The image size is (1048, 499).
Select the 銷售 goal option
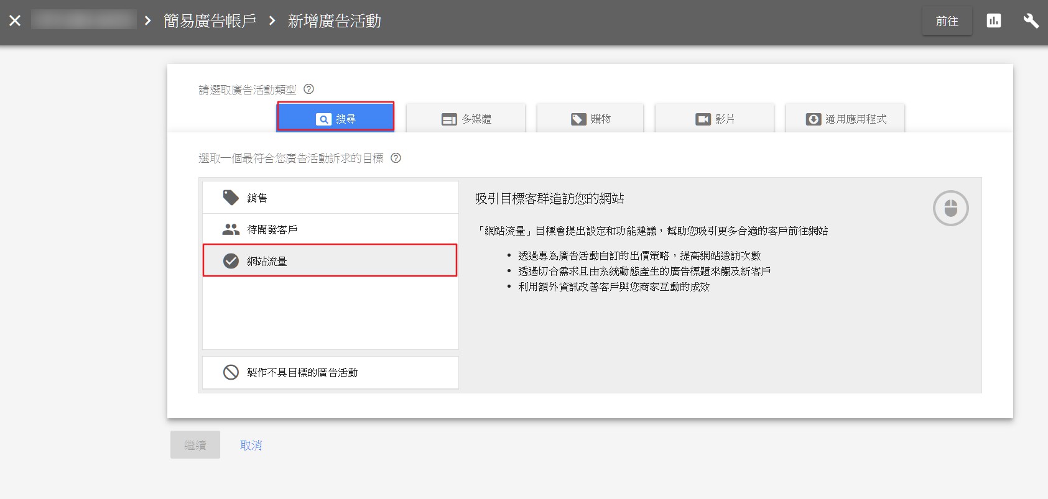pos(330,198)
